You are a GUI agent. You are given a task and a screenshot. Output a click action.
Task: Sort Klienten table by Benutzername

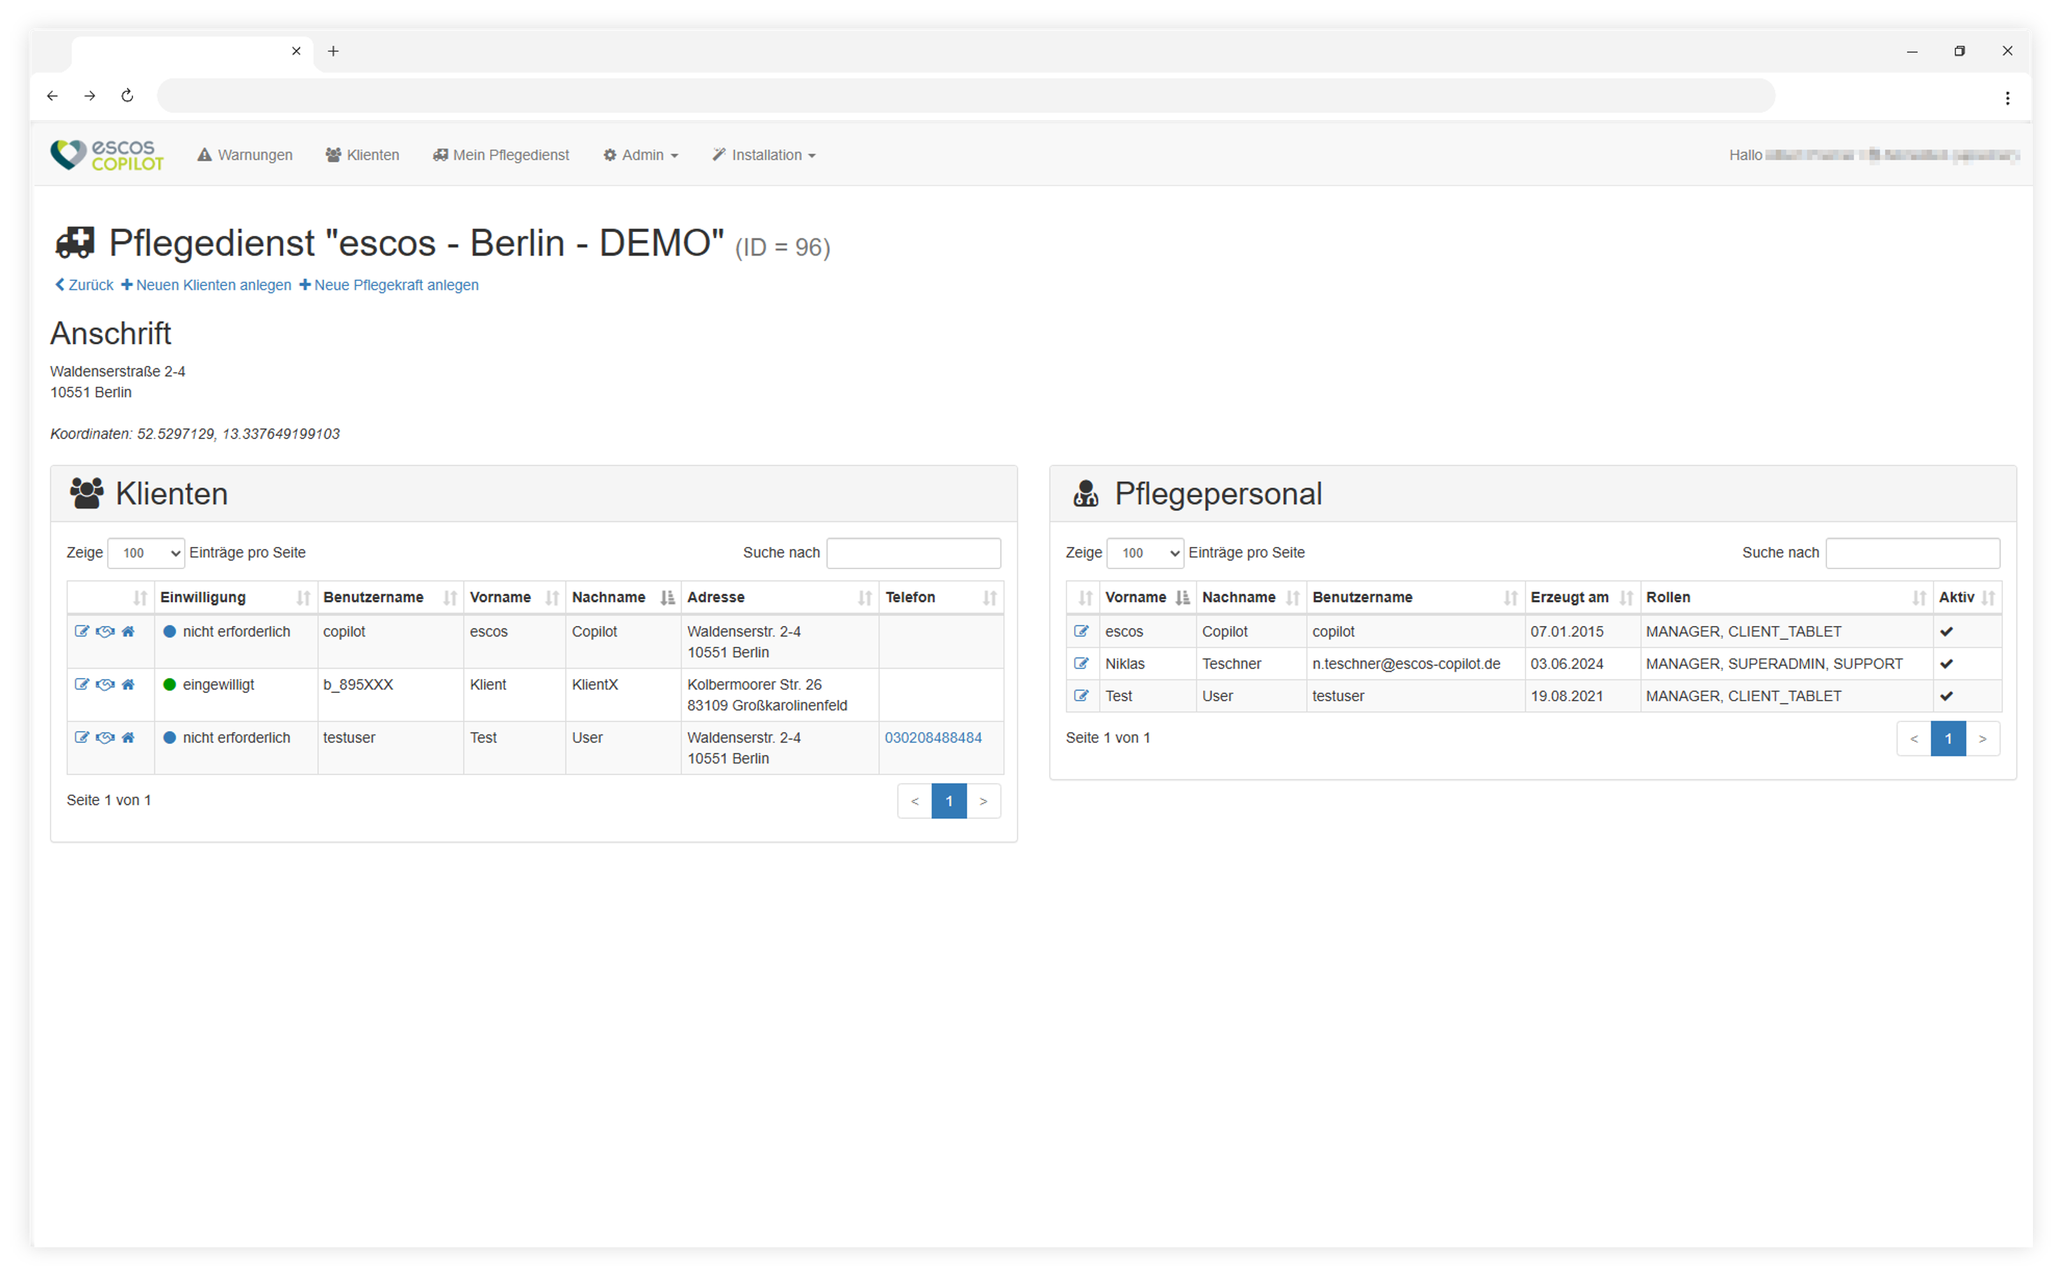click(x=390, y=597)
